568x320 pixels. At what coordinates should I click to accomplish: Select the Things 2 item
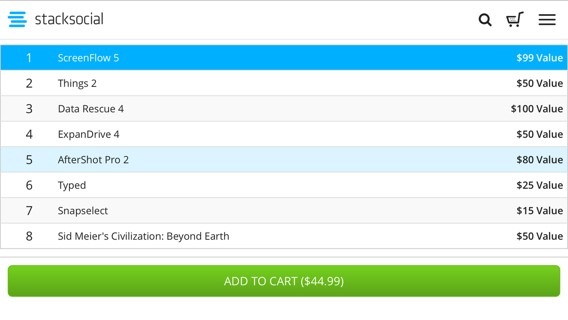77,84
